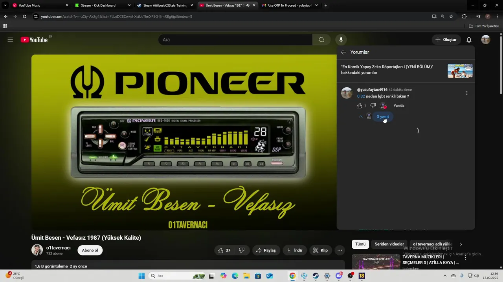Select the Seriden videolar chip
The height and width of the screenshot is (282, 503).
389,244
